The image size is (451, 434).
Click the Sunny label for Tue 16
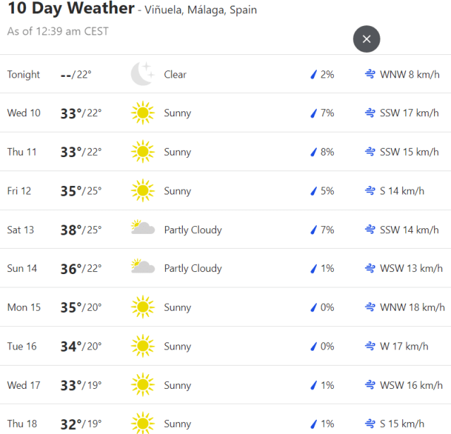point(177,346)
